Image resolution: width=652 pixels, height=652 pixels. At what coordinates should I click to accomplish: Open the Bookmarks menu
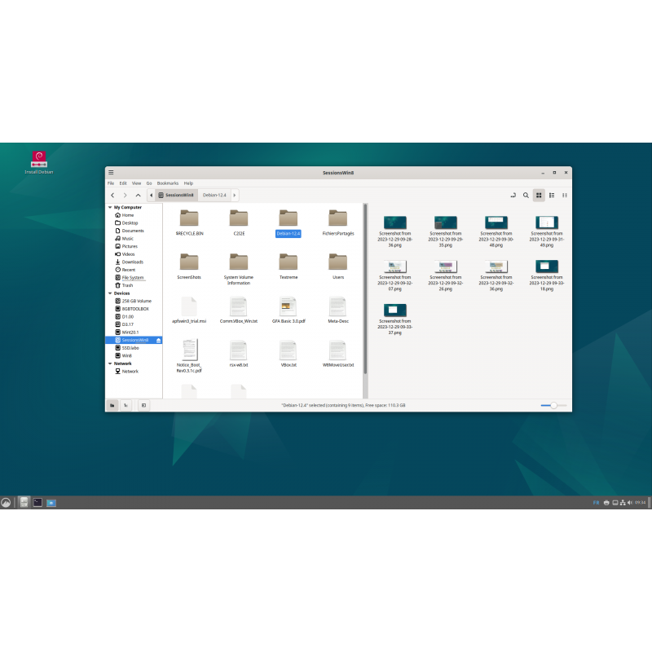(x=167, y=183)
